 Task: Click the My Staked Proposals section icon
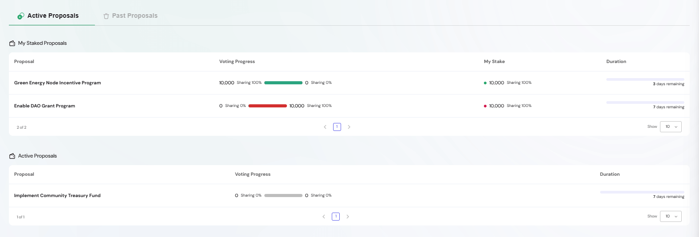(12, 43)
